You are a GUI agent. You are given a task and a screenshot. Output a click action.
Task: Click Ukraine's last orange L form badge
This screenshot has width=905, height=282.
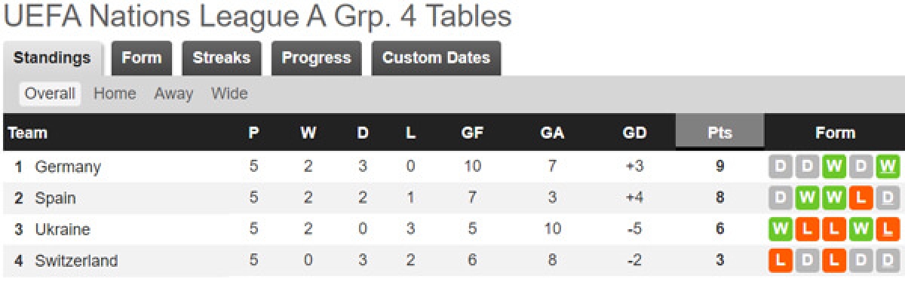888,229
